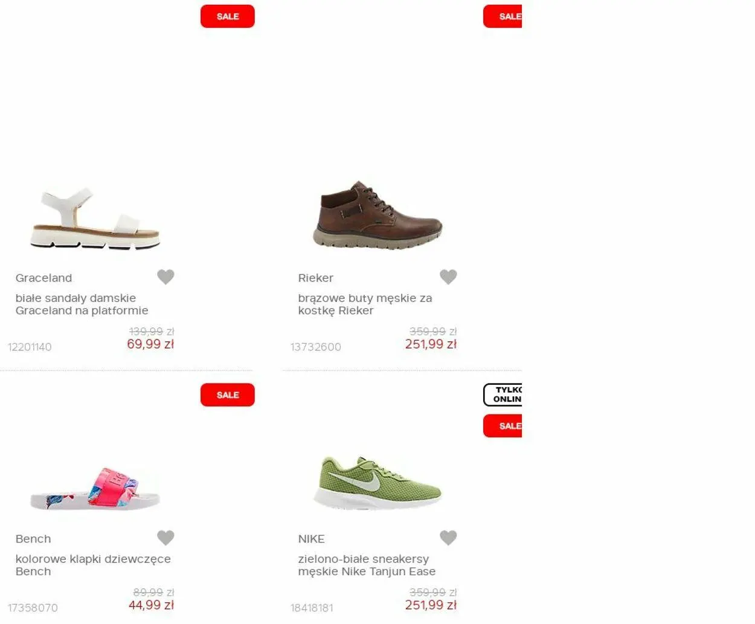The width and height of the screenshot is (755, 624).
Task: Click SALE badge above Rieker boots
Action: [503, 16]
